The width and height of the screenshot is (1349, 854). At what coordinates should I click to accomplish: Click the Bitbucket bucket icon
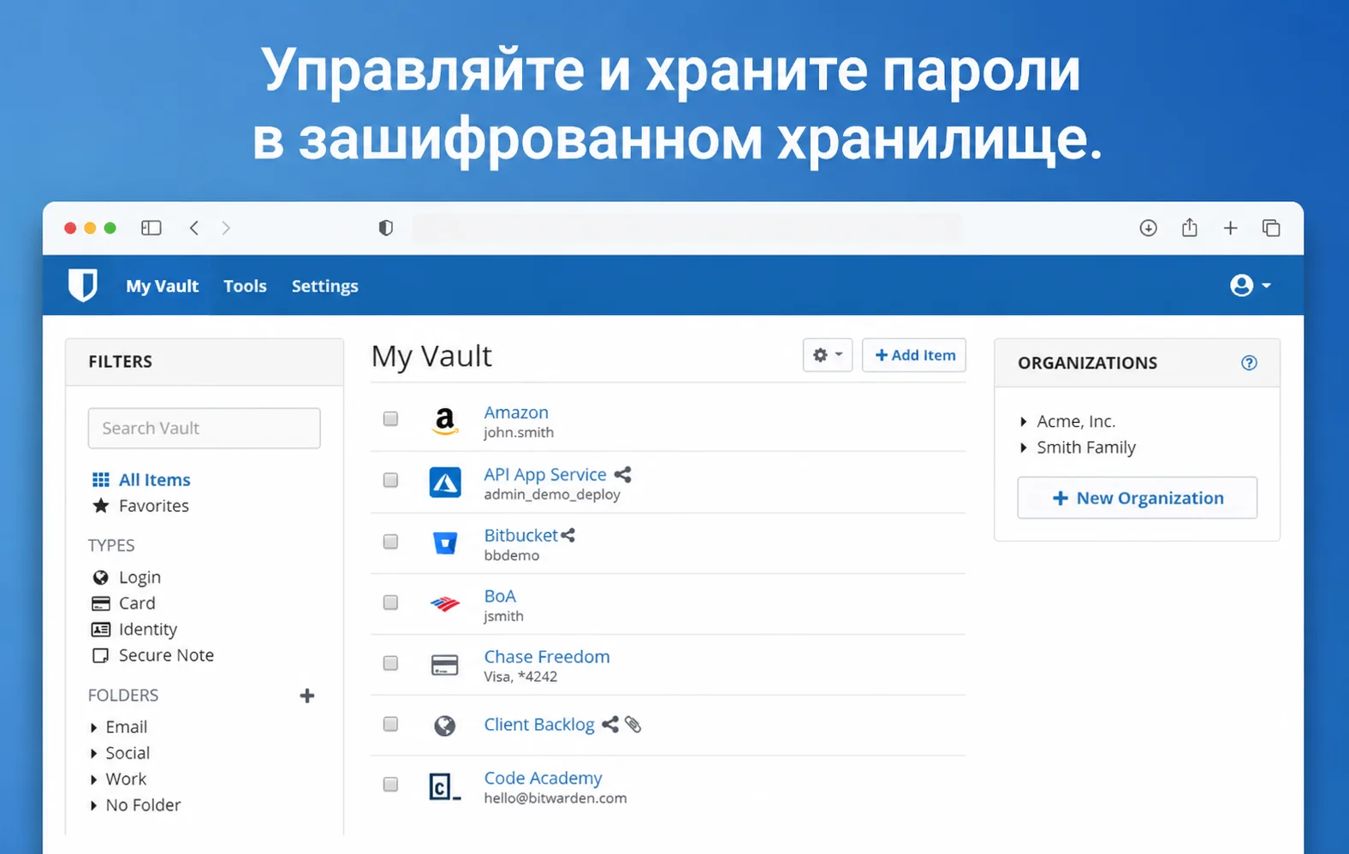tap(445, 543)
